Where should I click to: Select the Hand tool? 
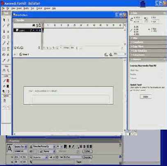(x=4, y=70)
